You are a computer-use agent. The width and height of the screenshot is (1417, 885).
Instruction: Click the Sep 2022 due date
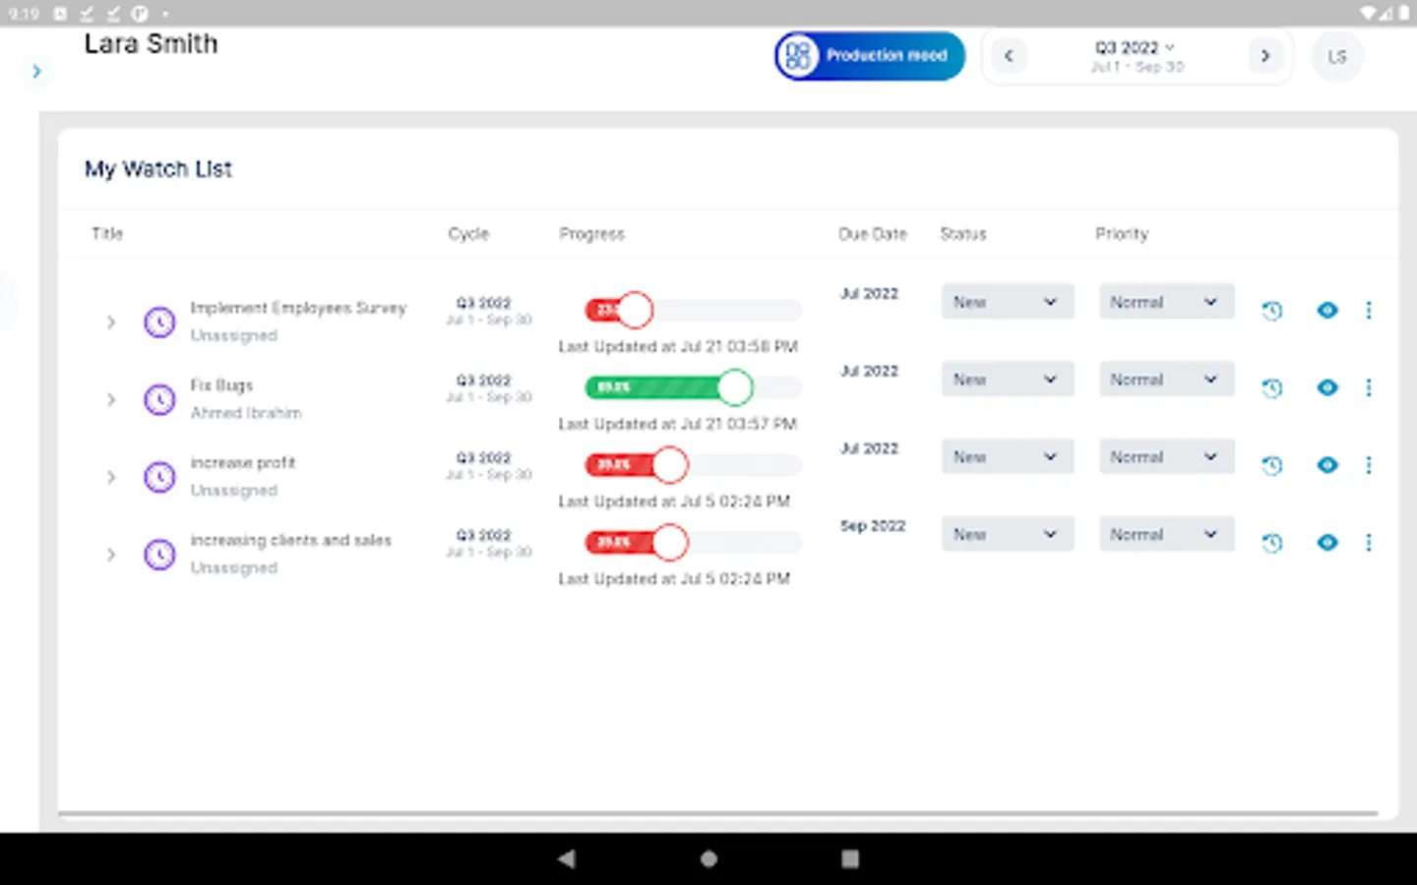(873, 526)
